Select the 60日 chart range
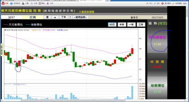The height and width of the screenshot is (102, 189). click(112, 25)
